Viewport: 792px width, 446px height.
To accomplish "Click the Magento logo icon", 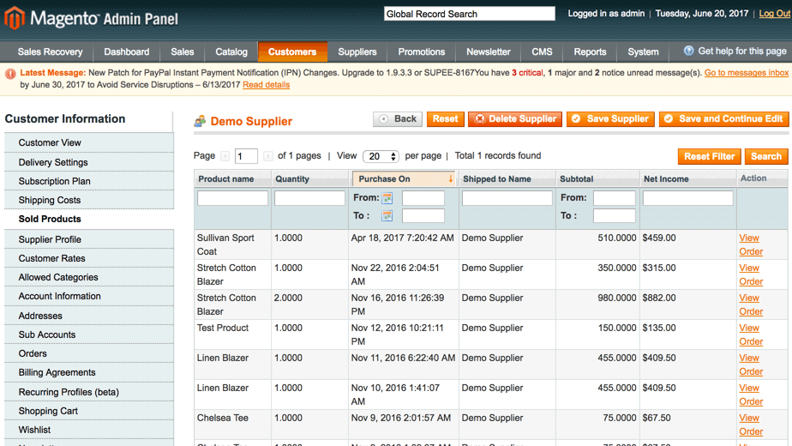I will tap(15, 17).
